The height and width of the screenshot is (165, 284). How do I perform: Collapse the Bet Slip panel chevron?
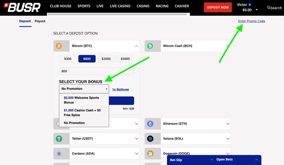pos(212,160)
